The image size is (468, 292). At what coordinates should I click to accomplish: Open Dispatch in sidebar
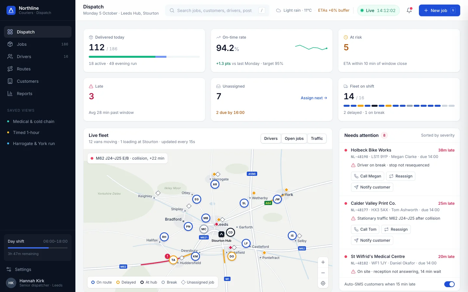pyautogui.click(x=38, y=32)
